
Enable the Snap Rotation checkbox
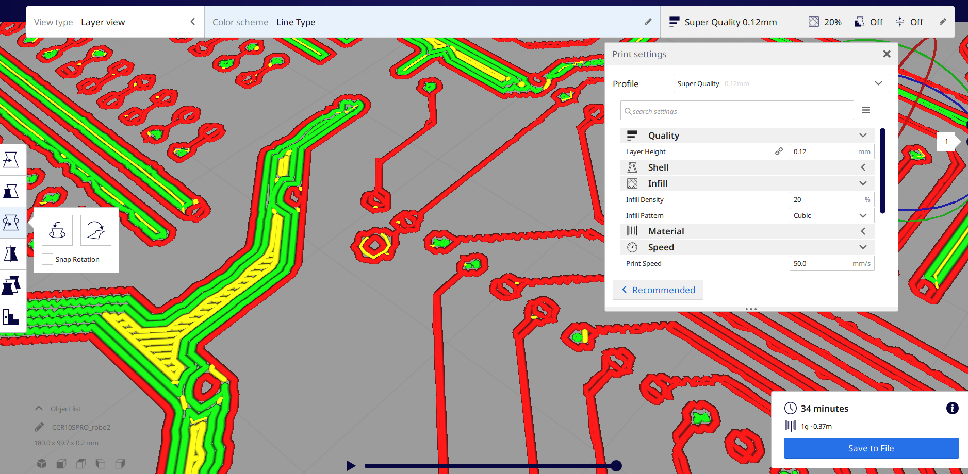tap(47, 259)
